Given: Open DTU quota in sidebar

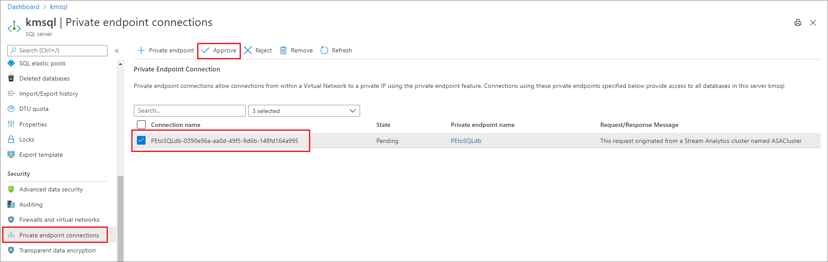Looking at the screenshot, I should coord(34,109).
